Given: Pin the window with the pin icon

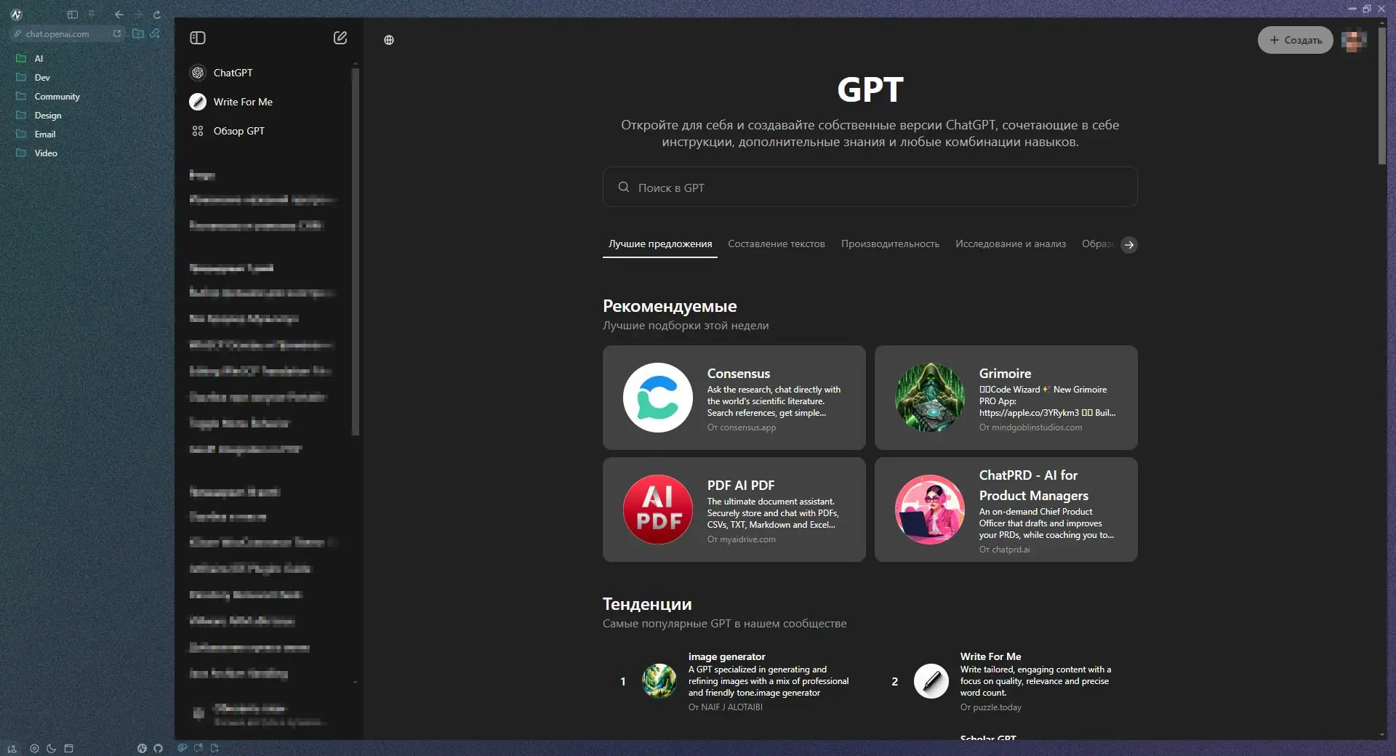Looking at the screenshot, I should click(92, 15).
